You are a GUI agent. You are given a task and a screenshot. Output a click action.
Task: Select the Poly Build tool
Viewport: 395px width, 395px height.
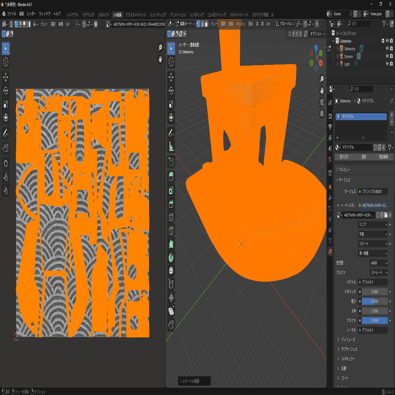pos(171,244)
